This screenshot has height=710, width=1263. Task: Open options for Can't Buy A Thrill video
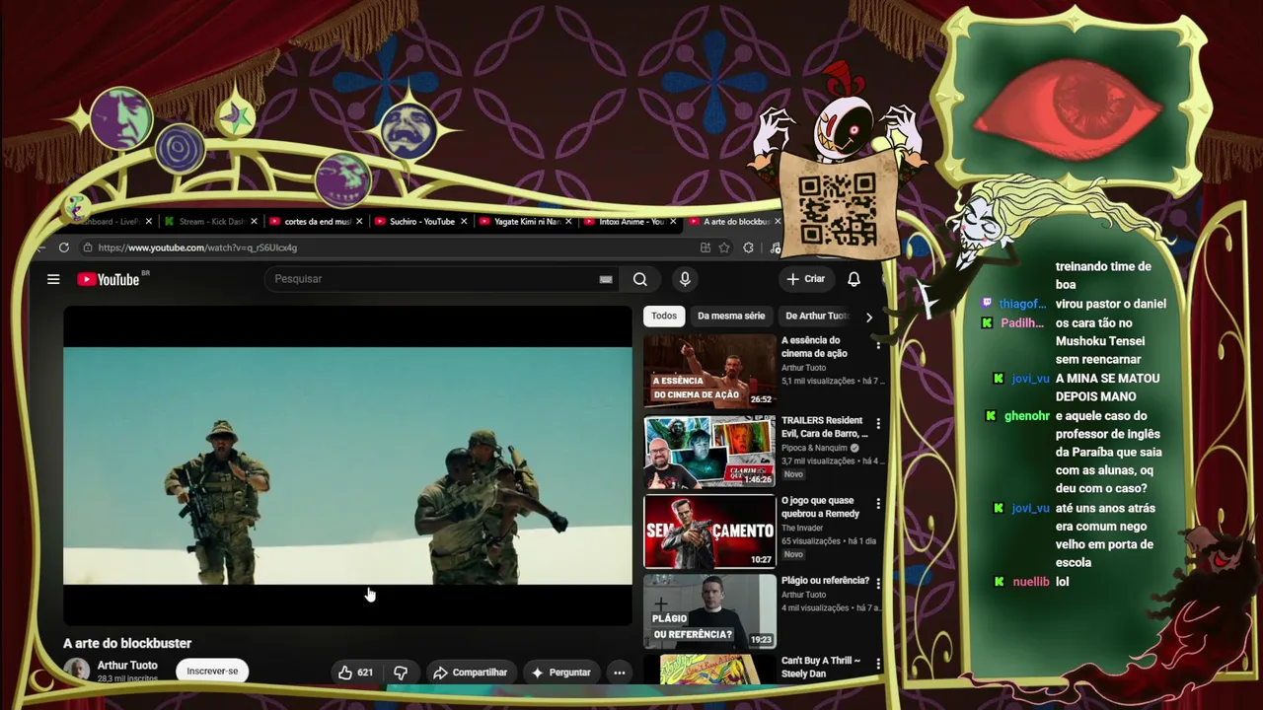pyautogui.click(x=878, y=664)
